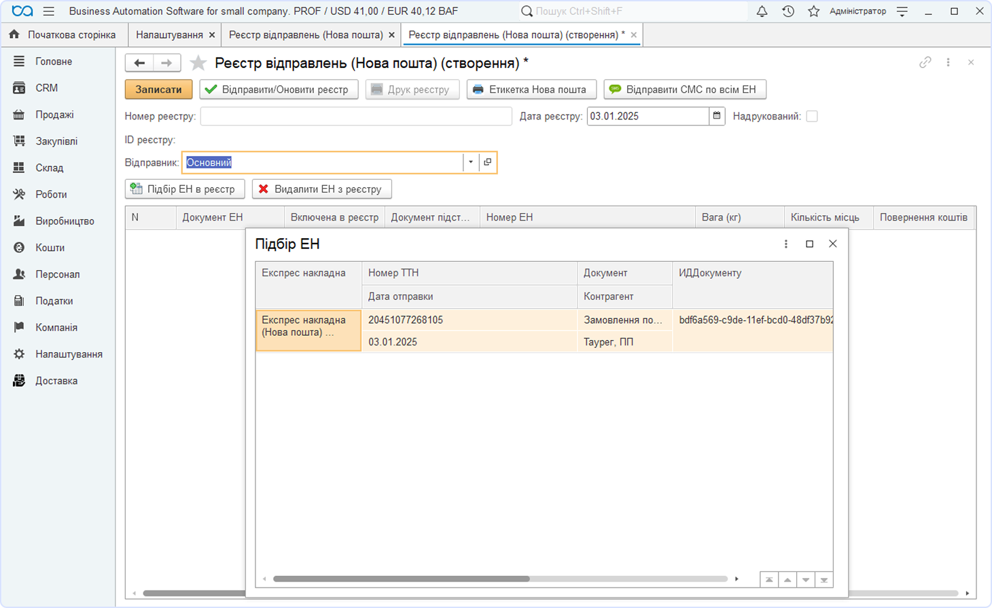
Task: Go back with the left arrow
Action: point(139,63)
